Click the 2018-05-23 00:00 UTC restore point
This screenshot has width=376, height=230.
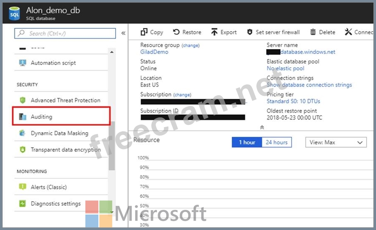(x=295, y=118)
